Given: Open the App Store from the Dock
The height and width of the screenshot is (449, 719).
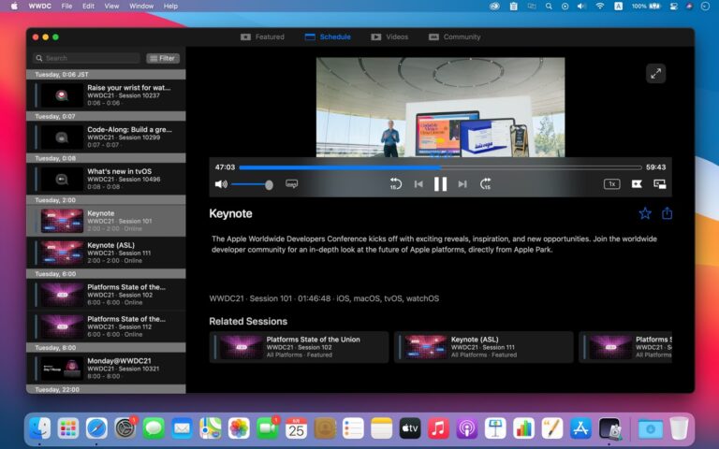Looking at the screenshot, I should 580,428.
